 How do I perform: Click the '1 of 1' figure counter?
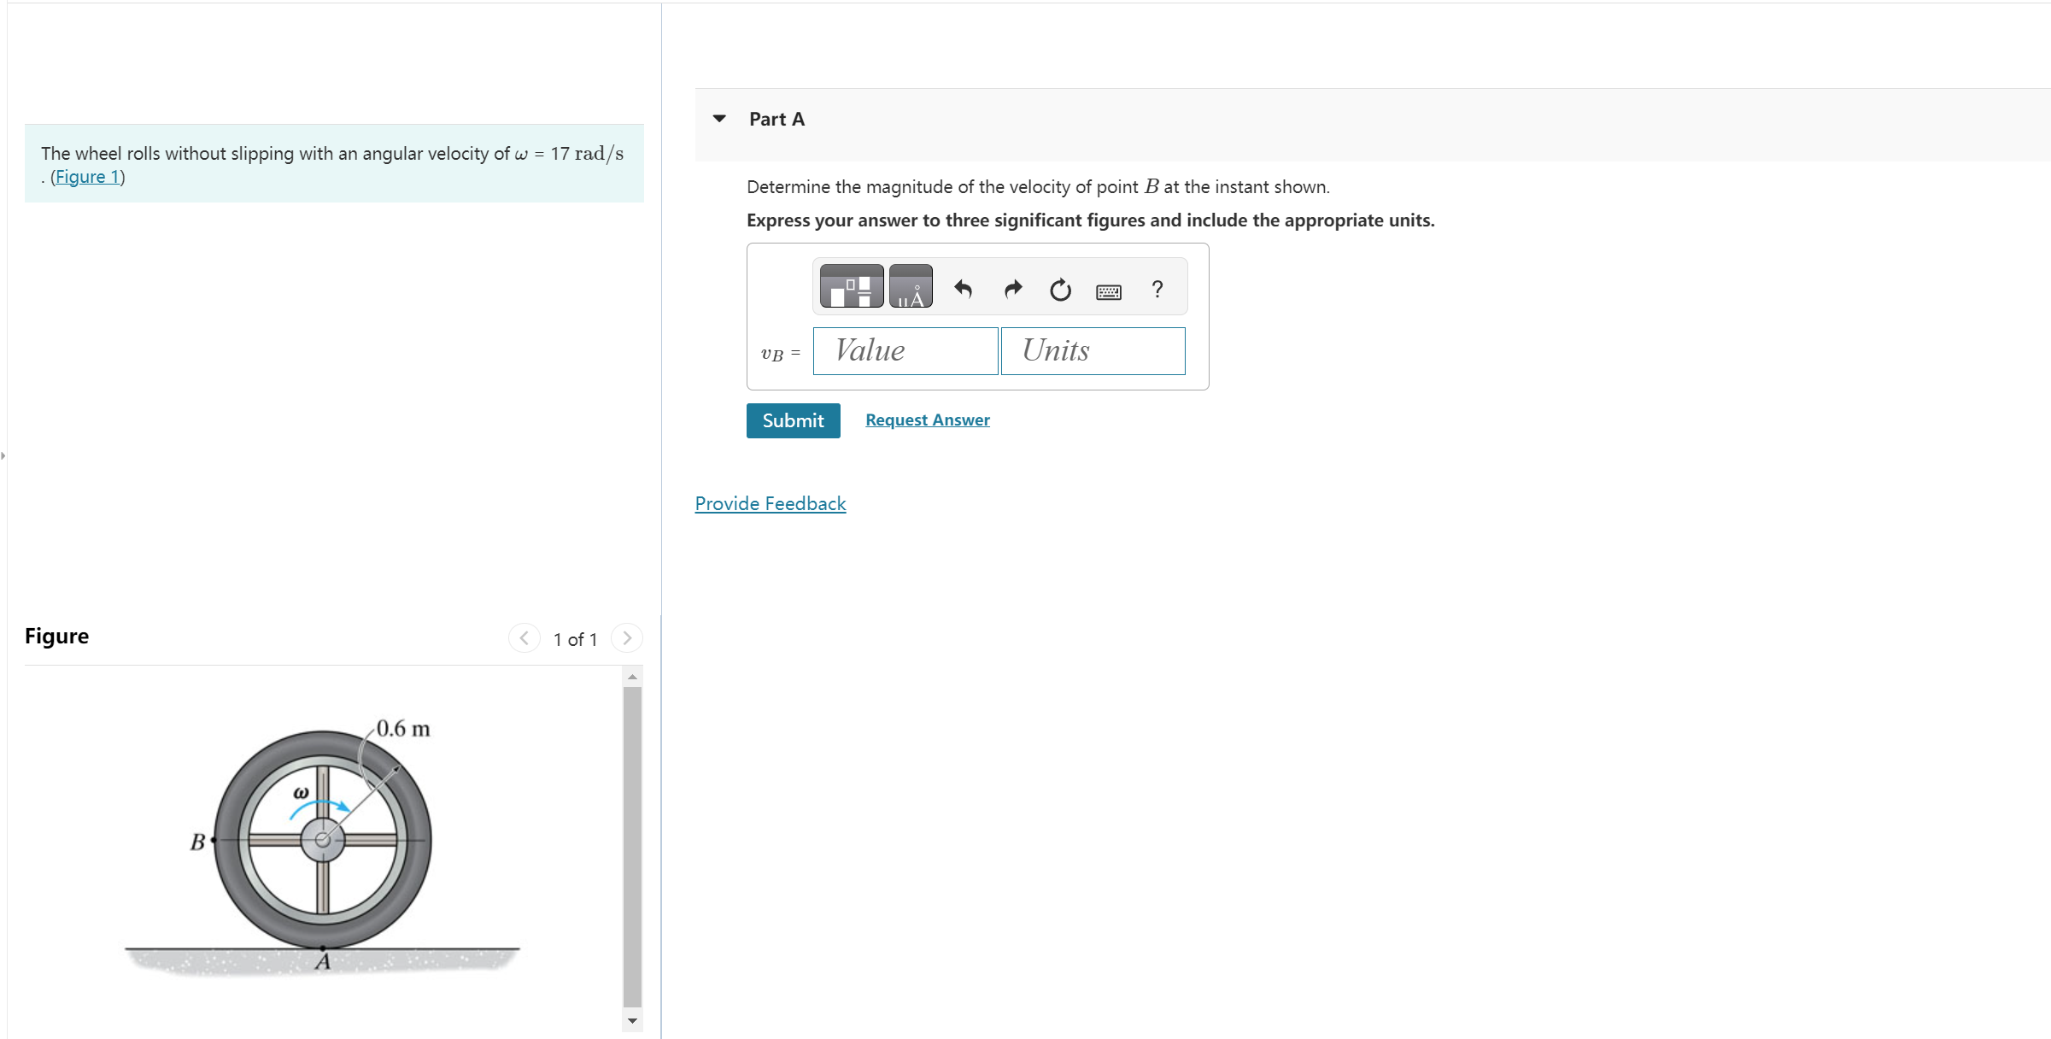click(575, 639)
